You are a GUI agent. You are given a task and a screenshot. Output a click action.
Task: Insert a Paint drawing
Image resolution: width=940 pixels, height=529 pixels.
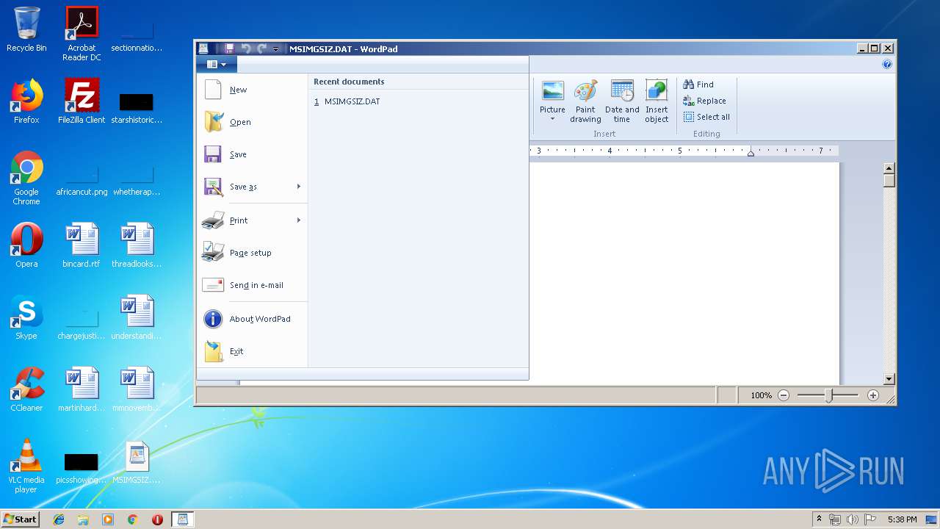click(x=585, y=101)
